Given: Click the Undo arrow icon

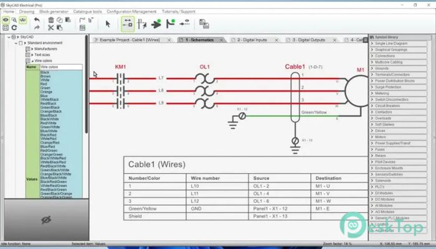Looking at the screenshot, I should point(37,20).
